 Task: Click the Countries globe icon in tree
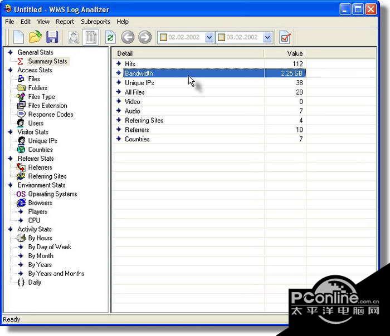21,150
